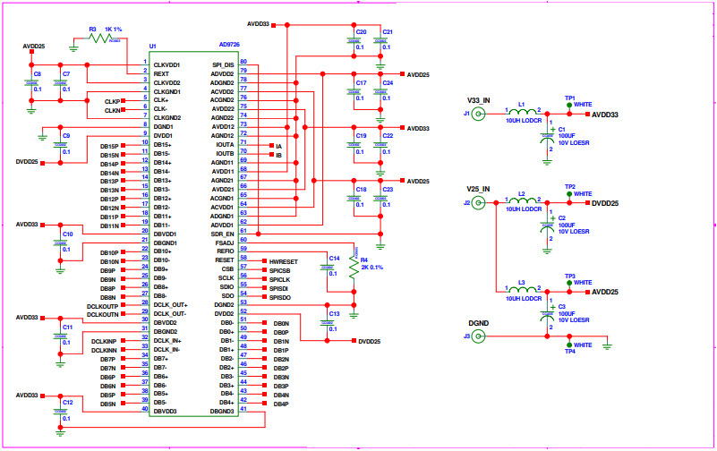Select the TP4 test point
Viewport: 717px width, 451px height.
(569, 344)
